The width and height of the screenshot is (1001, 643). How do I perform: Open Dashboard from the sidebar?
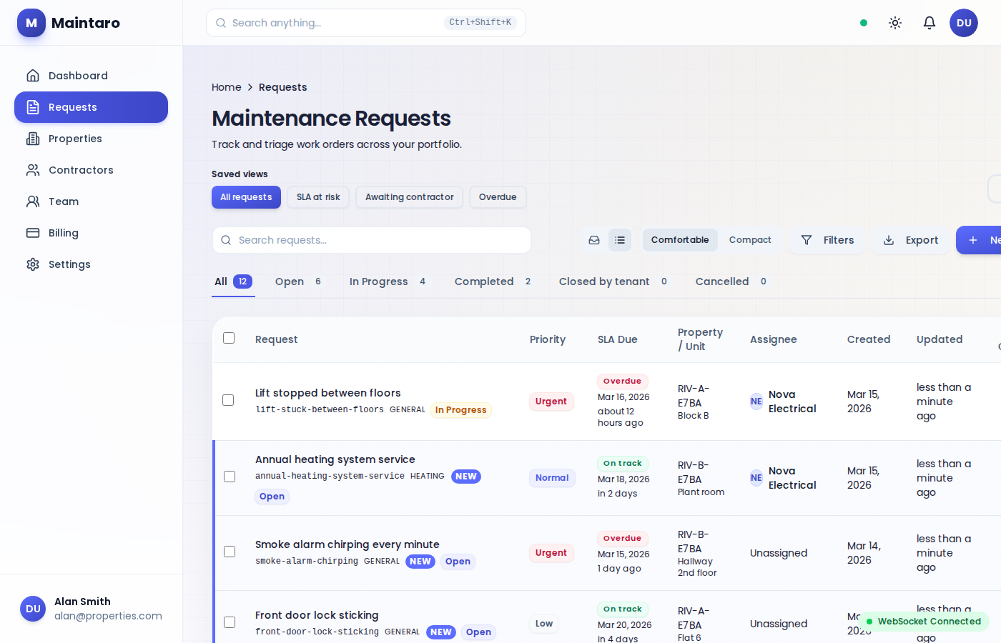(x=78, y=76)
